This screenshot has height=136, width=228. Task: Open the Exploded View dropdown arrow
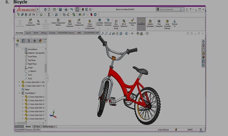[x=132, y=28]
